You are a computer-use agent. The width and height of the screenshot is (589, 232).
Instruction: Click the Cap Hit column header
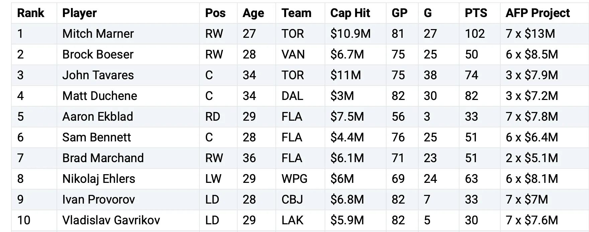(350, 13)
